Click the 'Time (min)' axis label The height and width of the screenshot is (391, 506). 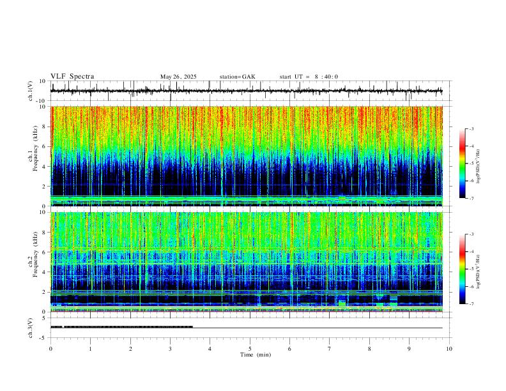coord(256,355)
